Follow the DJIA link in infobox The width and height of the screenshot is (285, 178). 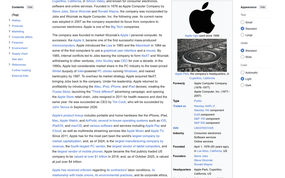tap(197, 114)
